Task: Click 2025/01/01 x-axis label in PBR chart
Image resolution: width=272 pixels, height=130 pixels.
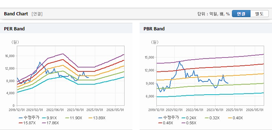Action: click(x=234, y=110)
